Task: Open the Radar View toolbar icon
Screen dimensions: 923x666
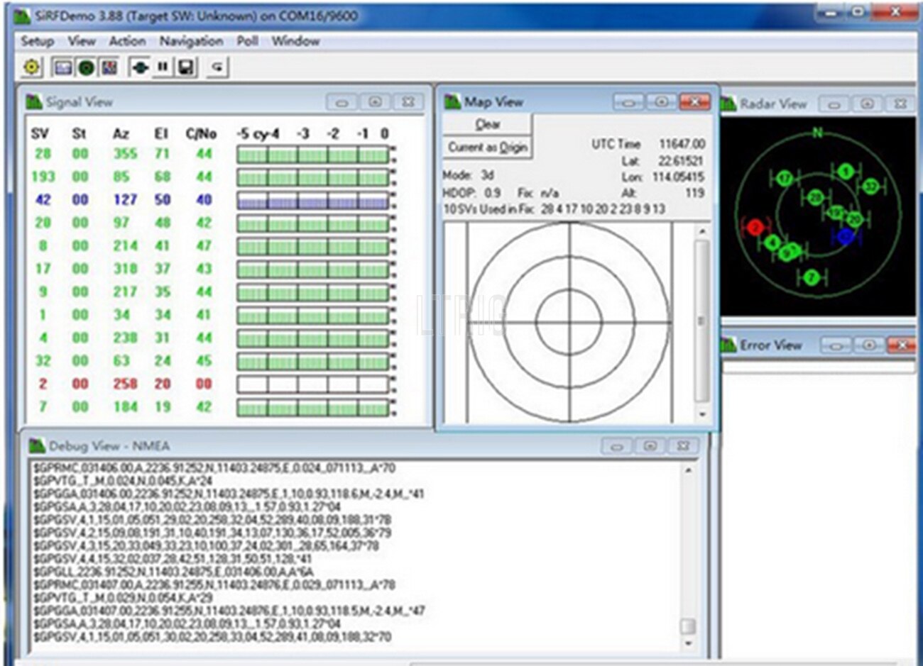Action: click(x=86, y=67)
